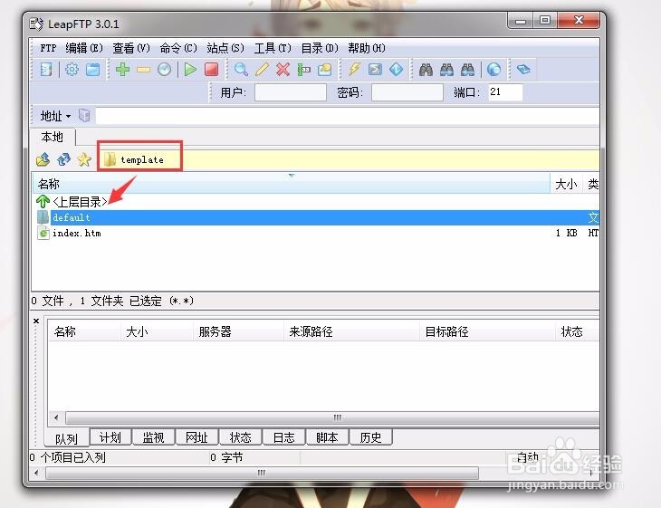Click the green plus add-to-queue icon
The image size is (661, 508).
[122, 70]
